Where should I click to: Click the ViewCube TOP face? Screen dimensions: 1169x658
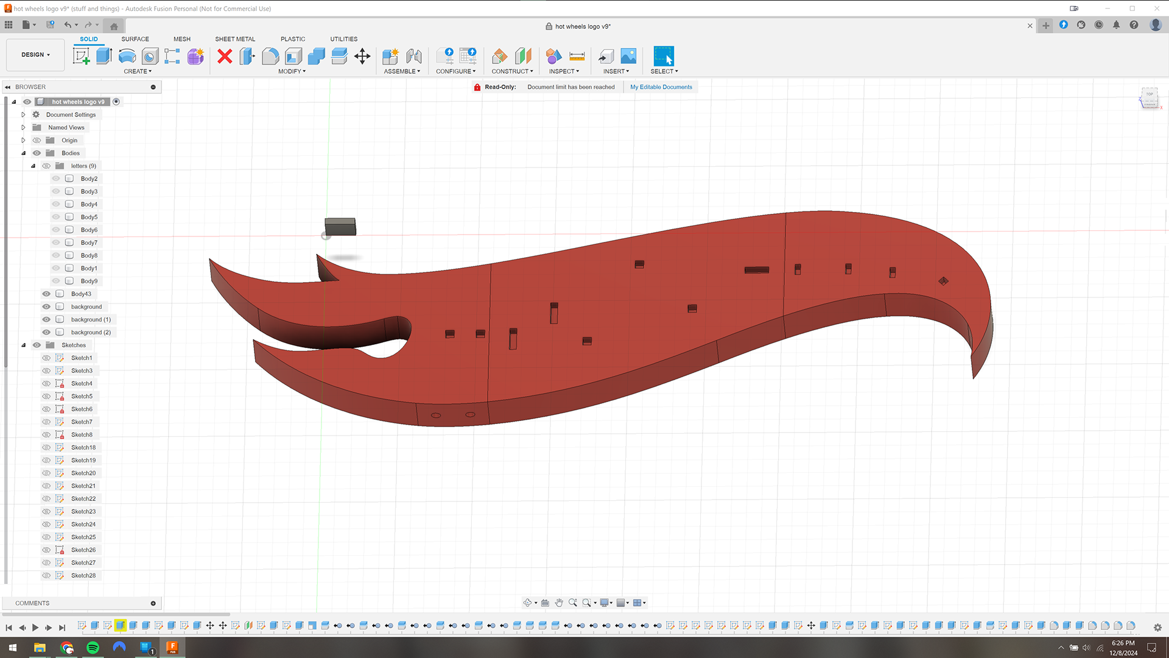click(1150, 94)
